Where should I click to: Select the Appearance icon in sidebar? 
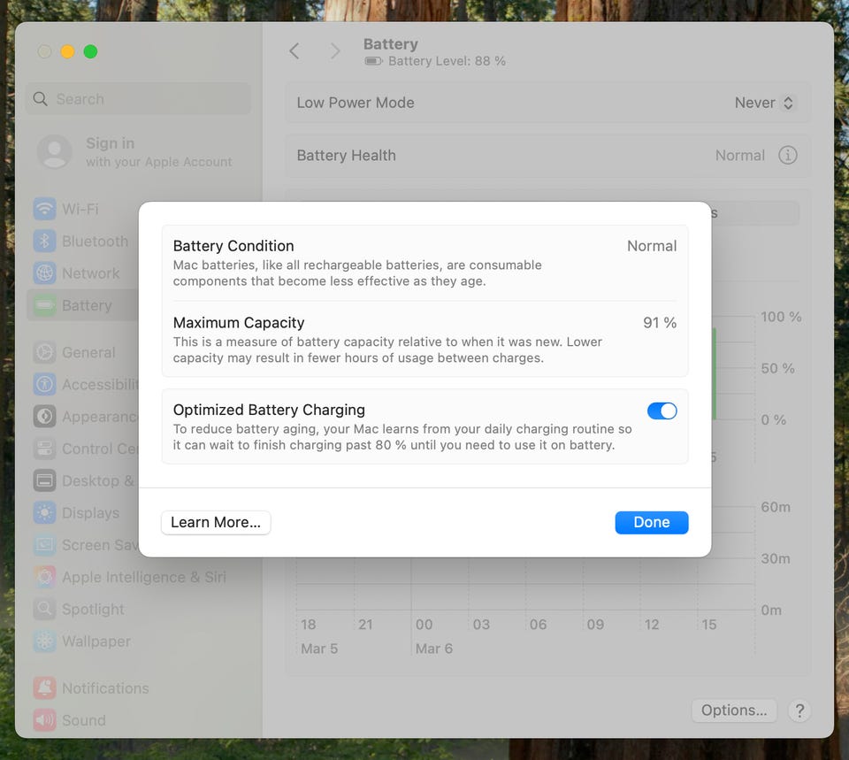pos(44,417)
